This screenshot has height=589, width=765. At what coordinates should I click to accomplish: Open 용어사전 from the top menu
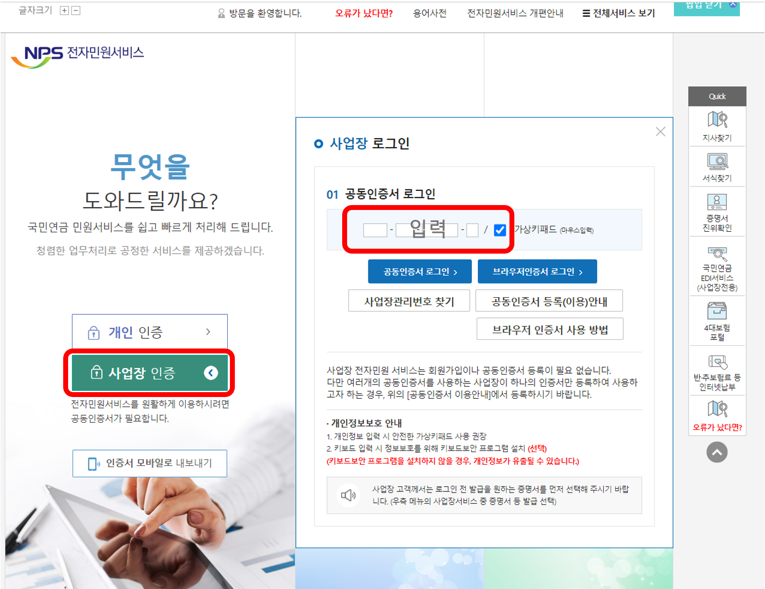[x=430, y=13]
